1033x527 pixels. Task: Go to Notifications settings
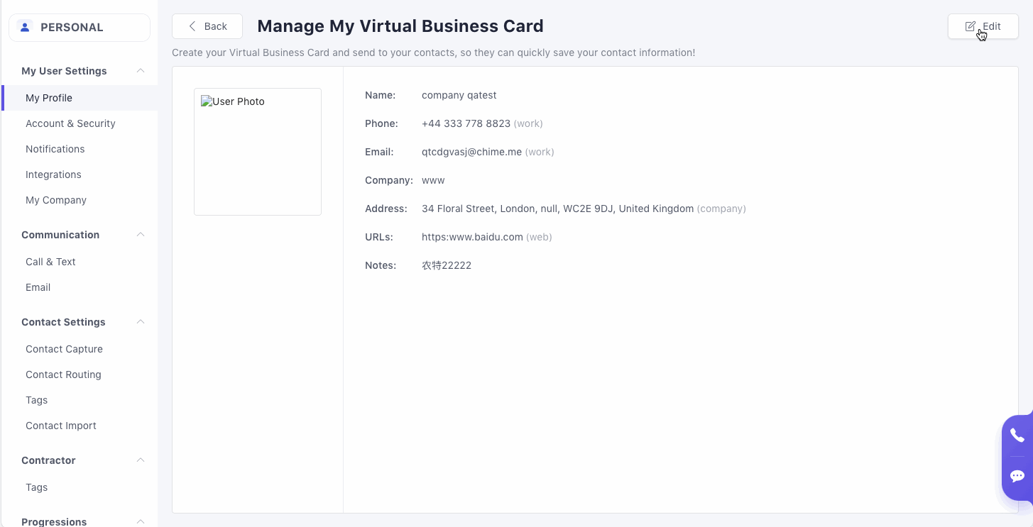click(55, 149)
